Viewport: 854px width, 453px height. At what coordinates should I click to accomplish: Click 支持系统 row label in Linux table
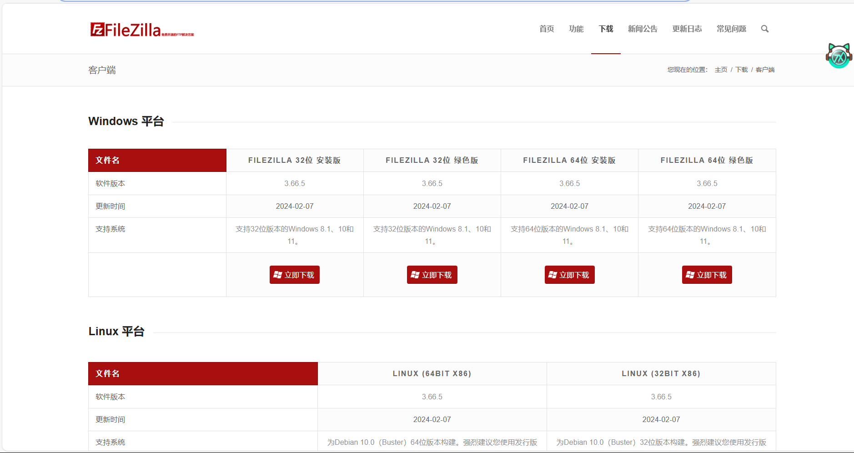tap(110, 442)
